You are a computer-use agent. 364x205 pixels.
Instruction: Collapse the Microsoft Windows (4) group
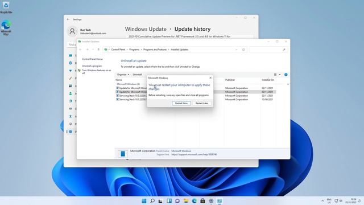(128, 84)
